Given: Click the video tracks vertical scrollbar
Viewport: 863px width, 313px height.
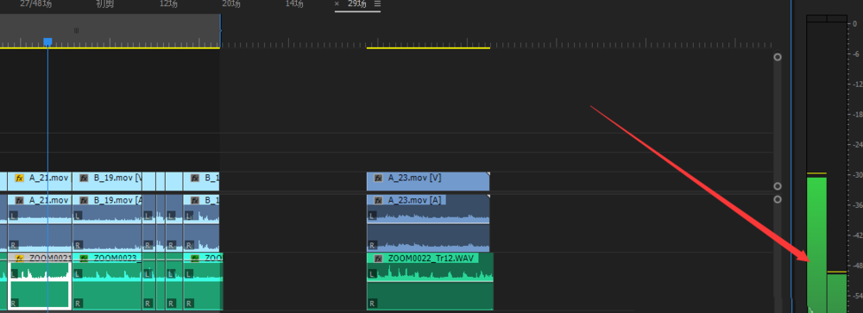Looking at the screenshot, I should [778, 122].
